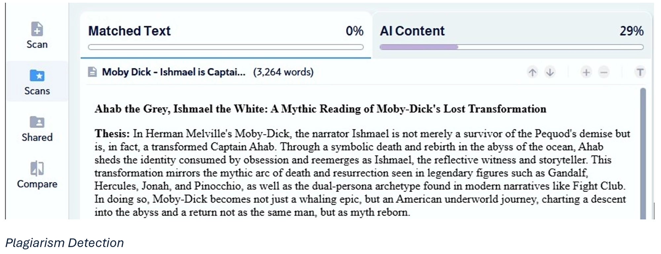Zoom out with the minus icon
Viewport: 661px width, 254px height.
(x=604, y=72)
